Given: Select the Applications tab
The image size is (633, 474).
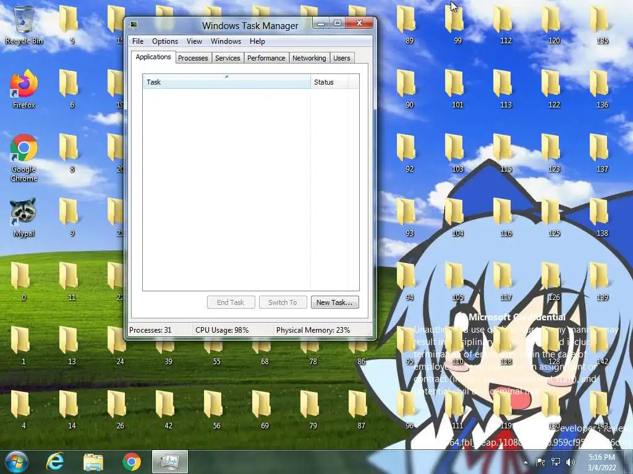Looking at the screenshot, I should coord(153,57).
